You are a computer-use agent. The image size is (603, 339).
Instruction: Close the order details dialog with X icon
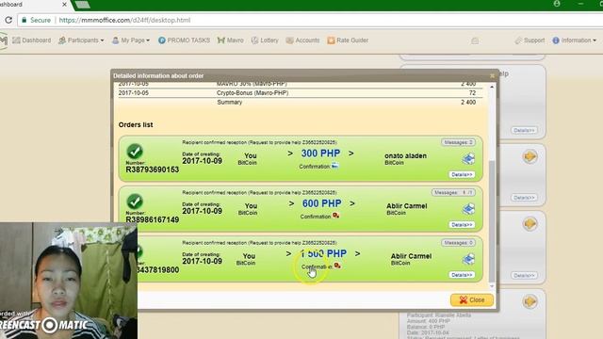pos(492,75)
